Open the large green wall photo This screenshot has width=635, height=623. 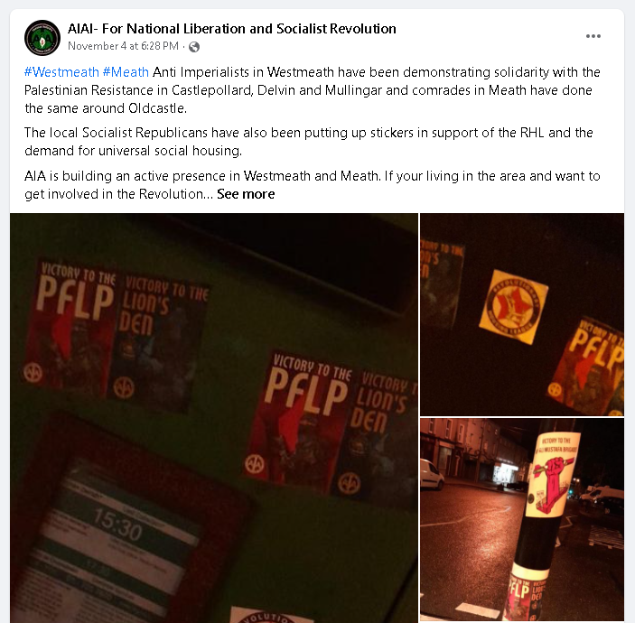point(214,418)
